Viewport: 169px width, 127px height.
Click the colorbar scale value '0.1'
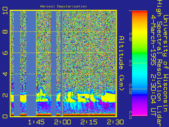(x=130, y=63)
